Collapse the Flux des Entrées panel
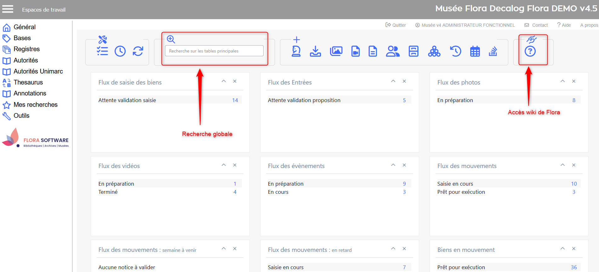This screenshot has height=272, width=599. tap(393, 81)
